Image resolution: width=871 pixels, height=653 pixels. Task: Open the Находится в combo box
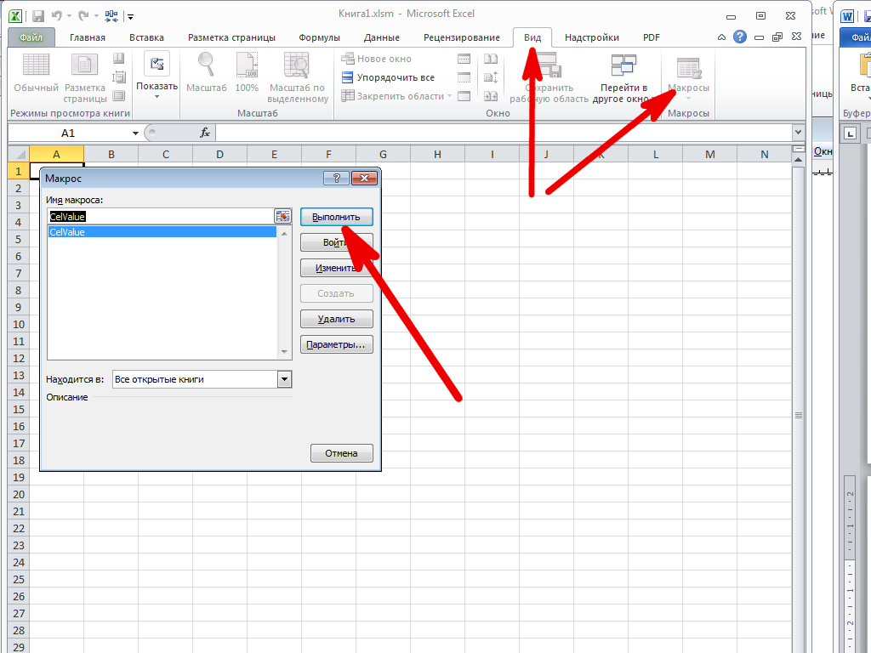(202, 379)
